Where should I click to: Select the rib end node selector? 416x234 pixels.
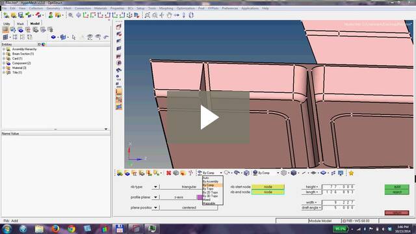[268, 192]
